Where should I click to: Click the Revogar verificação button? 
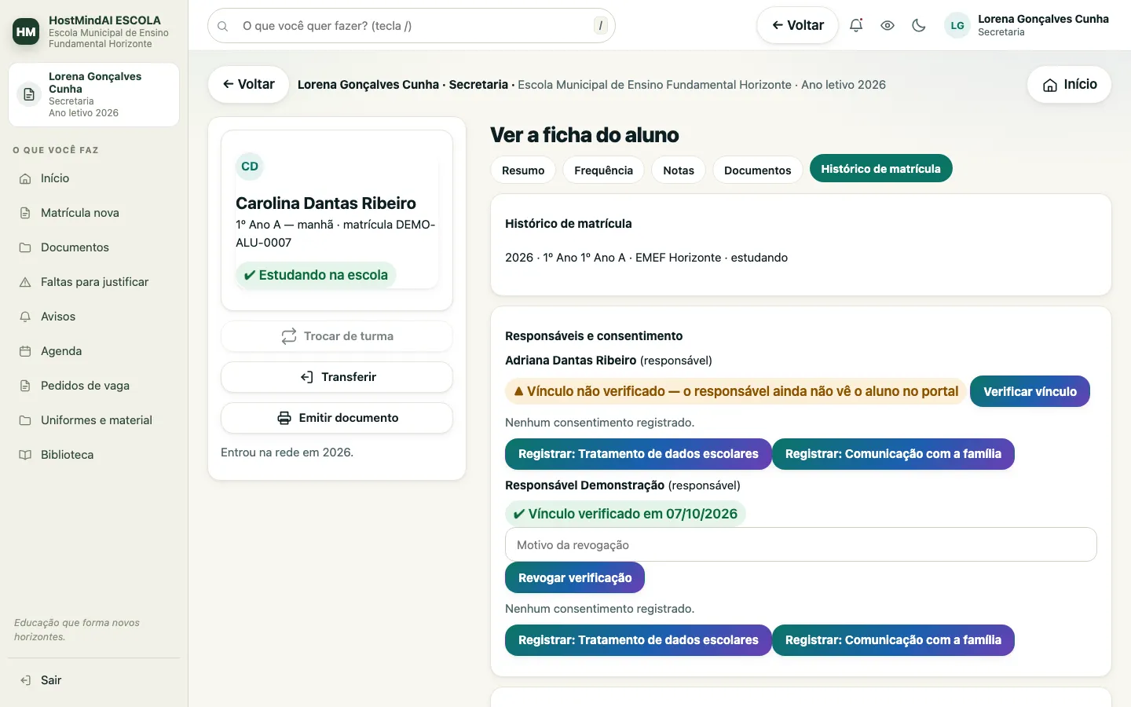pyautogui.click(x=575, y=577)
